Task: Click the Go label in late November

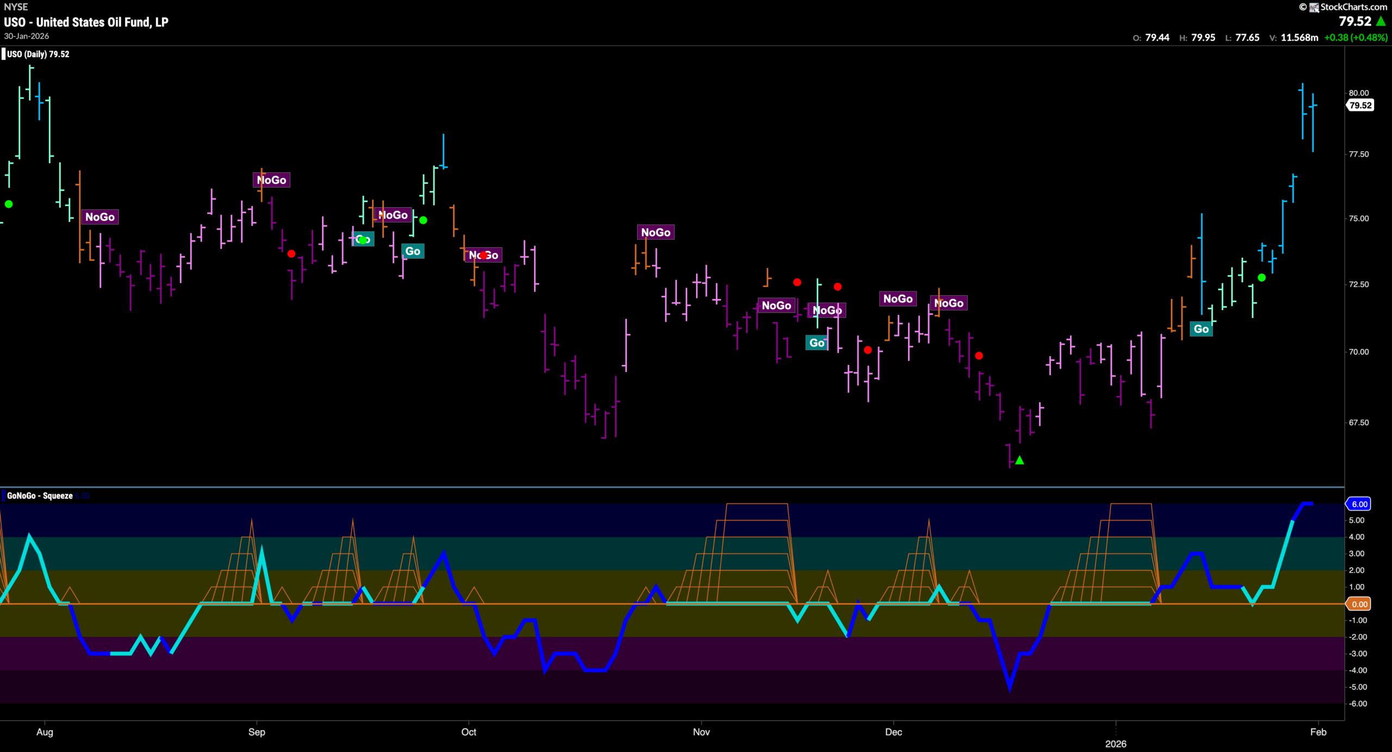Action: (817, 343)
